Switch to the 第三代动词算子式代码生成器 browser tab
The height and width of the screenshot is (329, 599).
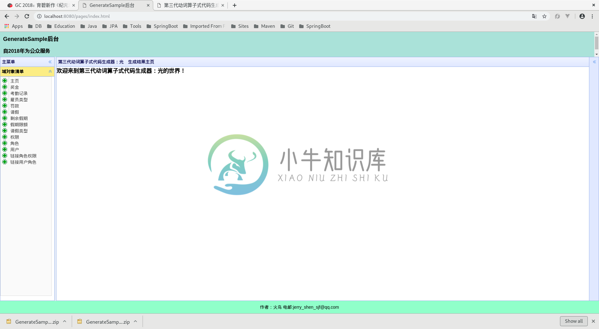coord(190,5)
